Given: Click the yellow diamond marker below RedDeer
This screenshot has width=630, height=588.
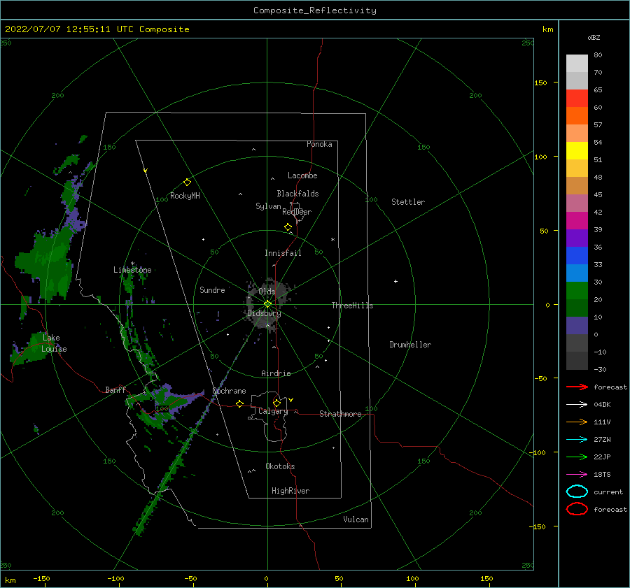Looking at the screenshot, I should (288, 227).
